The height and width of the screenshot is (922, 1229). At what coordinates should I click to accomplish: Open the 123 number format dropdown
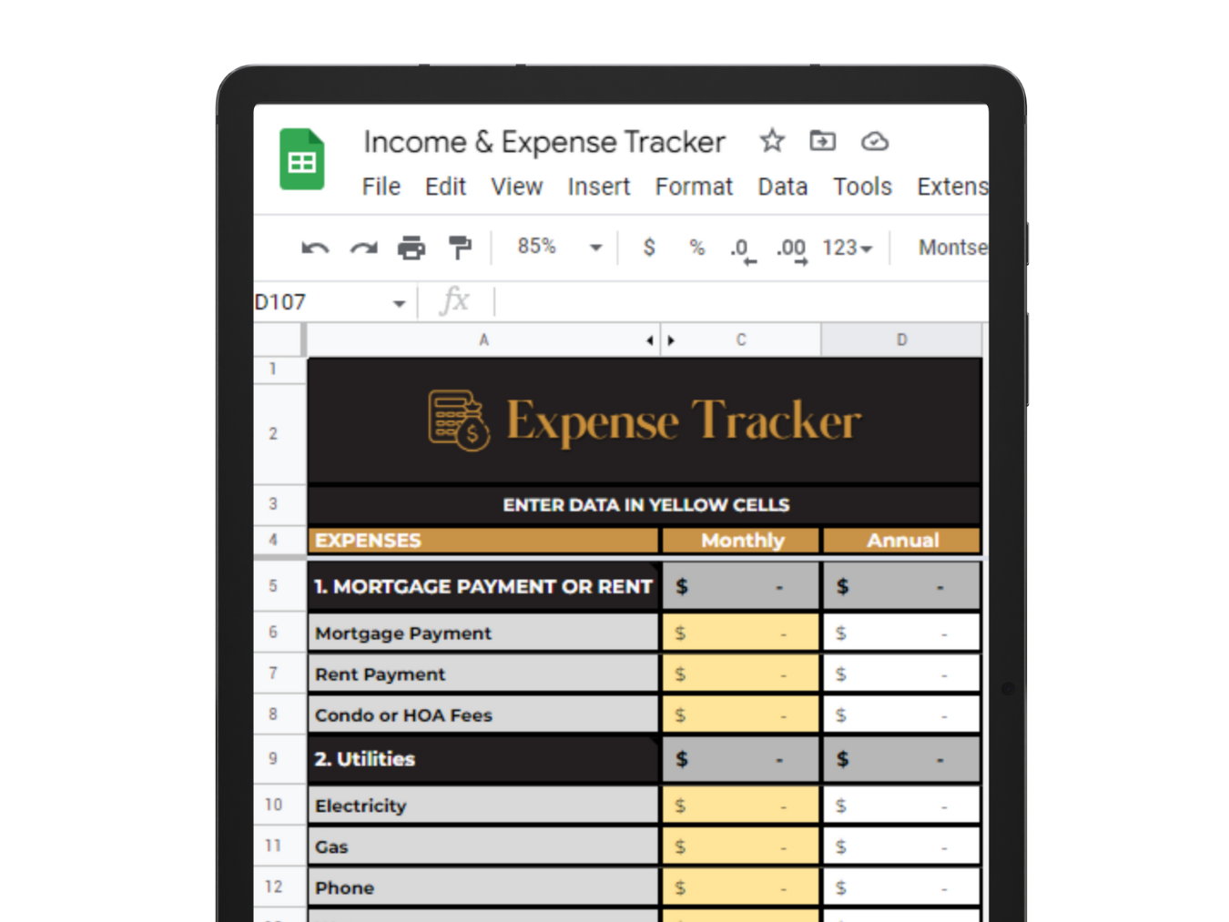pos(847,248)
